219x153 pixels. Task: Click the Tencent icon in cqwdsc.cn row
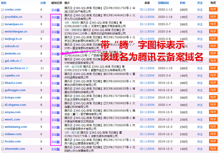tap(58, 76)
